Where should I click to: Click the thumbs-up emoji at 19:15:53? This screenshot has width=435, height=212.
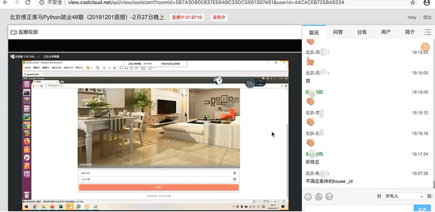[310, 61]
